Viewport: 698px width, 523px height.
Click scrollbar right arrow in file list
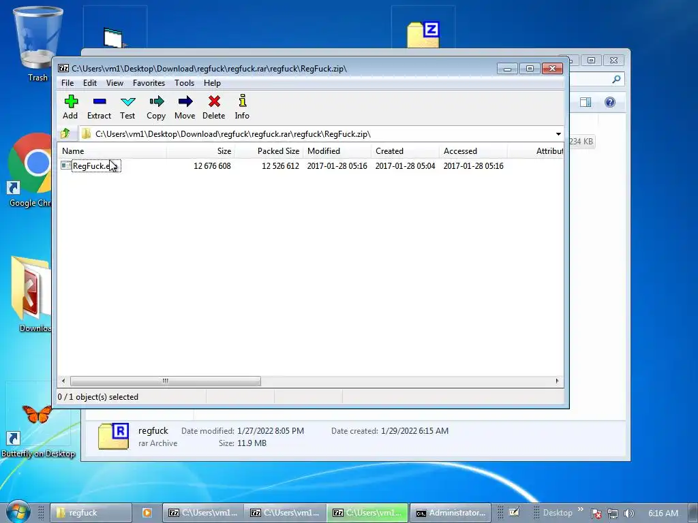tap(557, 381)
